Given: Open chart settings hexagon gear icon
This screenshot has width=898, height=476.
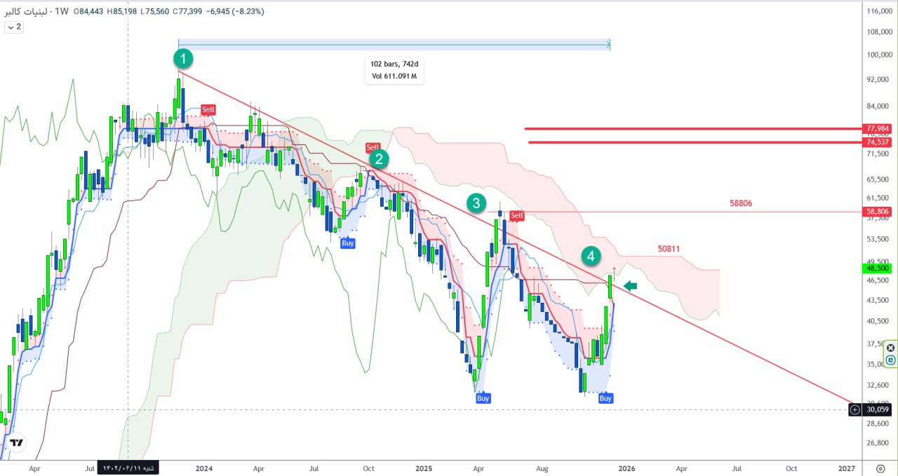Looking at the screenshot, I should 880,468.
